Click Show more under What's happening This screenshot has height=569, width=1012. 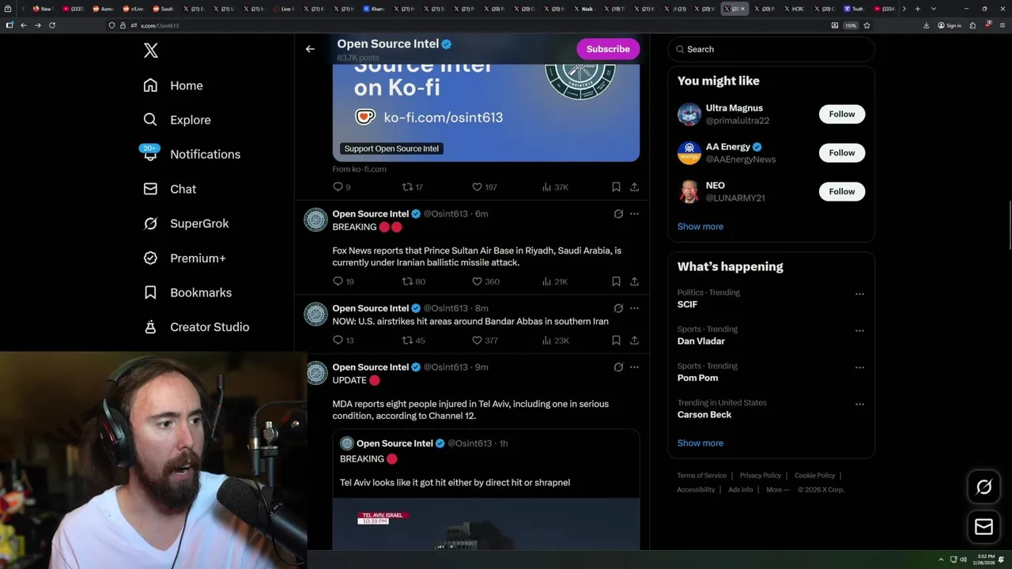coord(700,443)
